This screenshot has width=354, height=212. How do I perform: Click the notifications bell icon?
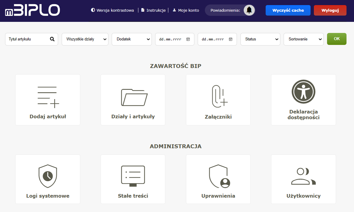point(249,10)
